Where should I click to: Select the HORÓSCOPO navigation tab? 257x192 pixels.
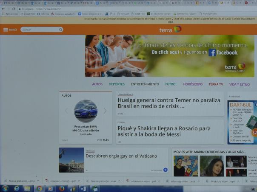[193, 84]
